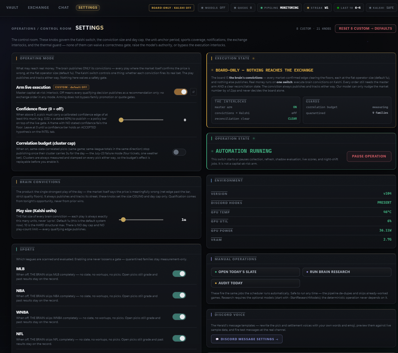Click the DISCORD VOICE section header

click(230, 315)
